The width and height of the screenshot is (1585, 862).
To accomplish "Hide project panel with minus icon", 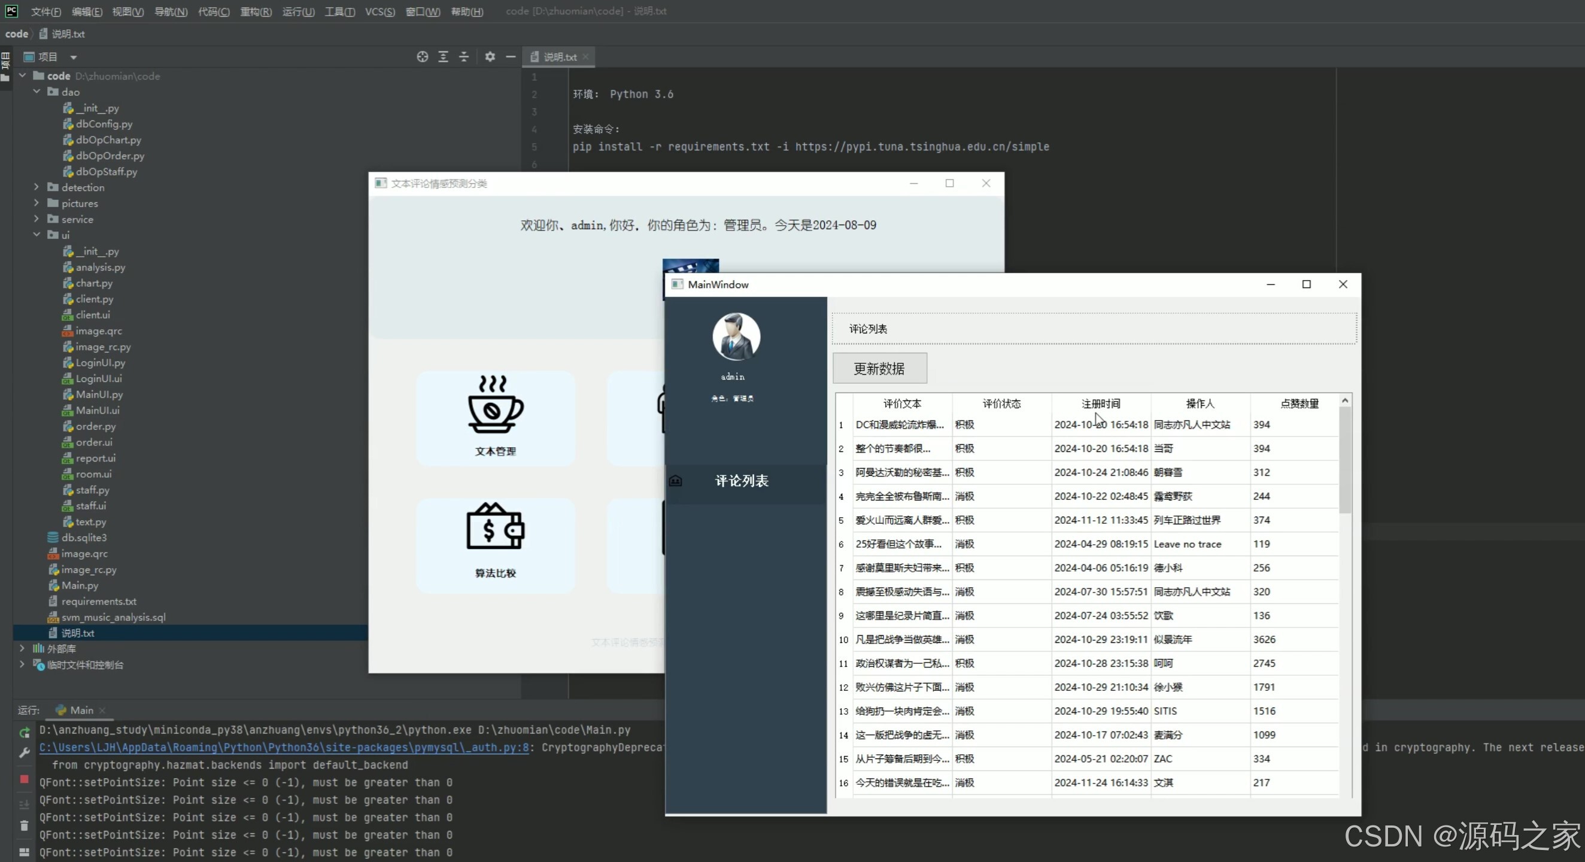I will (511, 57).
